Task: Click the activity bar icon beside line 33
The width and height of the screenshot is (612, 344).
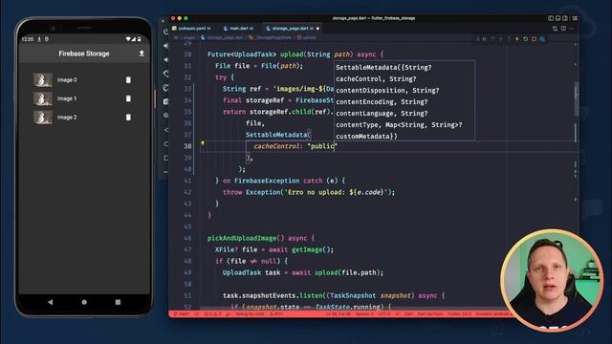Action: click(x=165, y=88)
